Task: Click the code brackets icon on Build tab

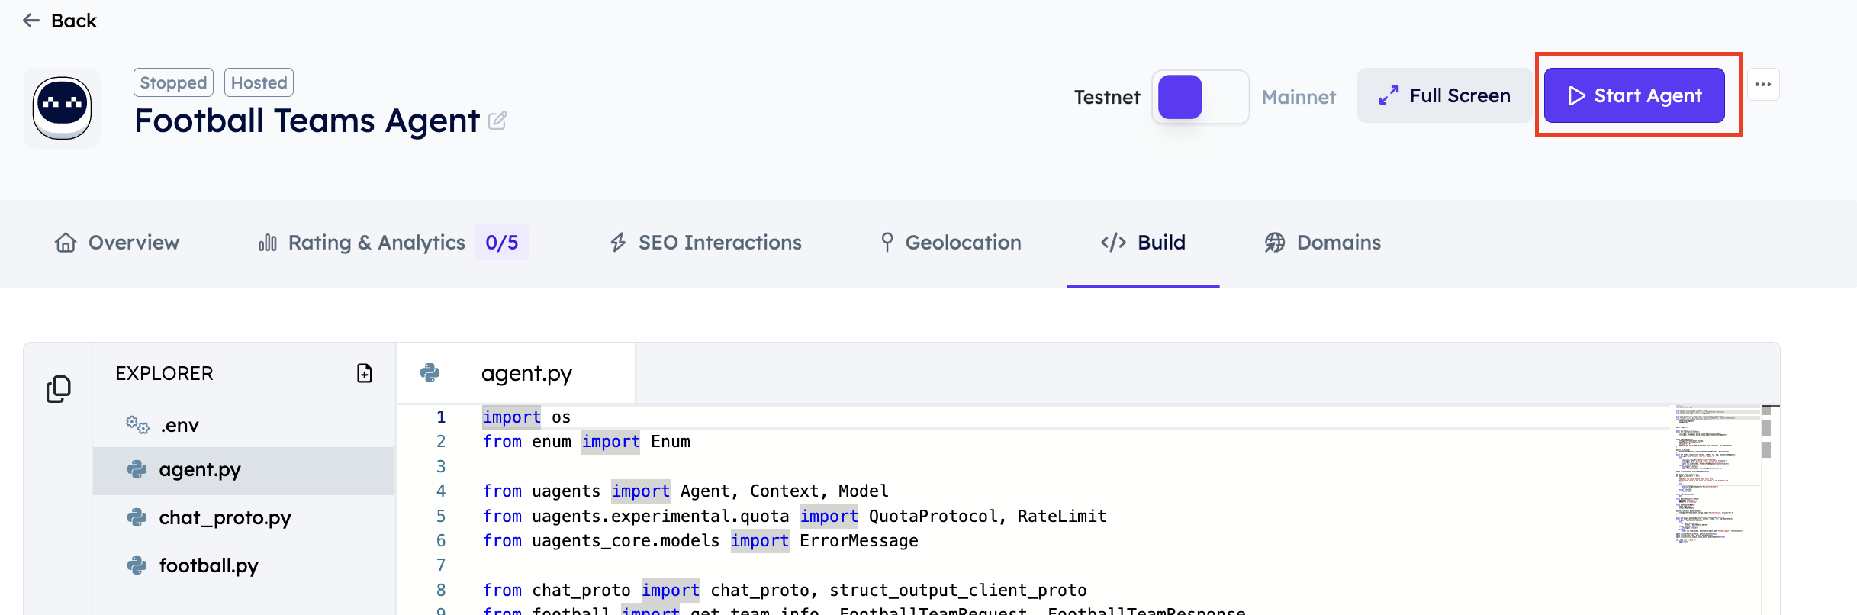Action: 1113,243
